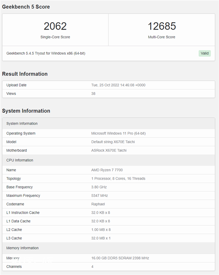
Task: Click the Result Information heading
Action: [x=25, y=74]
